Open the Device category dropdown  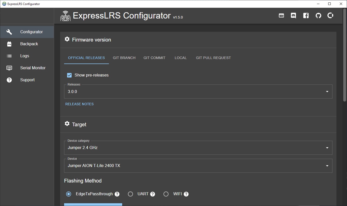point(198,148)
